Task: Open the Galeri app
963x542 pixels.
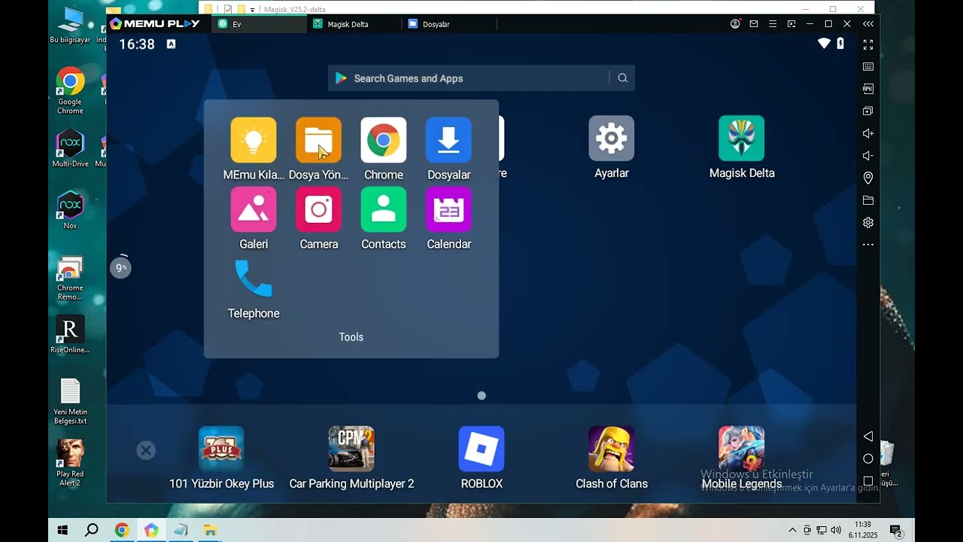Action: pyautogui.click(x=254, y=209)
